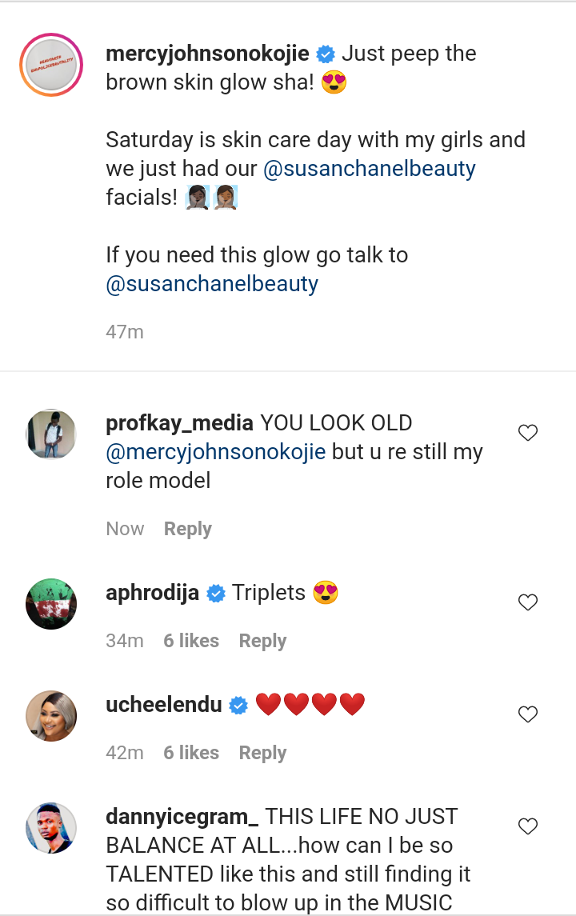Screen dimensions: 576x916
Task: Like aphrodija's Triplets comment
Action: 528,602
